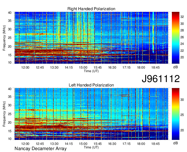The width and height of the screenshot is (187, 152).
Task: Click the upper plot's dB color bar
Action: click(175, 38)
